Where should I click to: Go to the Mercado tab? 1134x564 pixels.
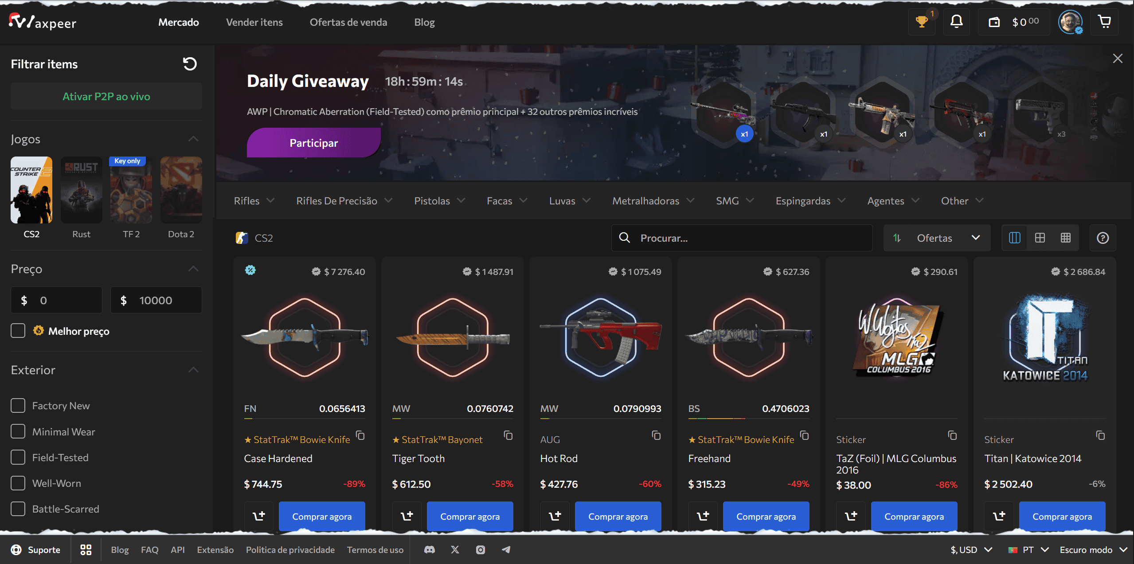point(179,22)
